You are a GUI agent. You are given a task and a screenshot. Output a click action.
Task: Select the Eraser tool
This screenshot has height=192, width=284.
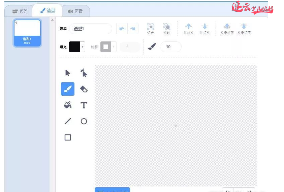click(x=84, y=89)
